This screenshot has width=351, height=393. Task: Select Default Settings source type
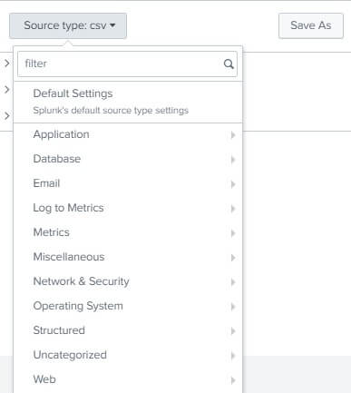point(128,102)
